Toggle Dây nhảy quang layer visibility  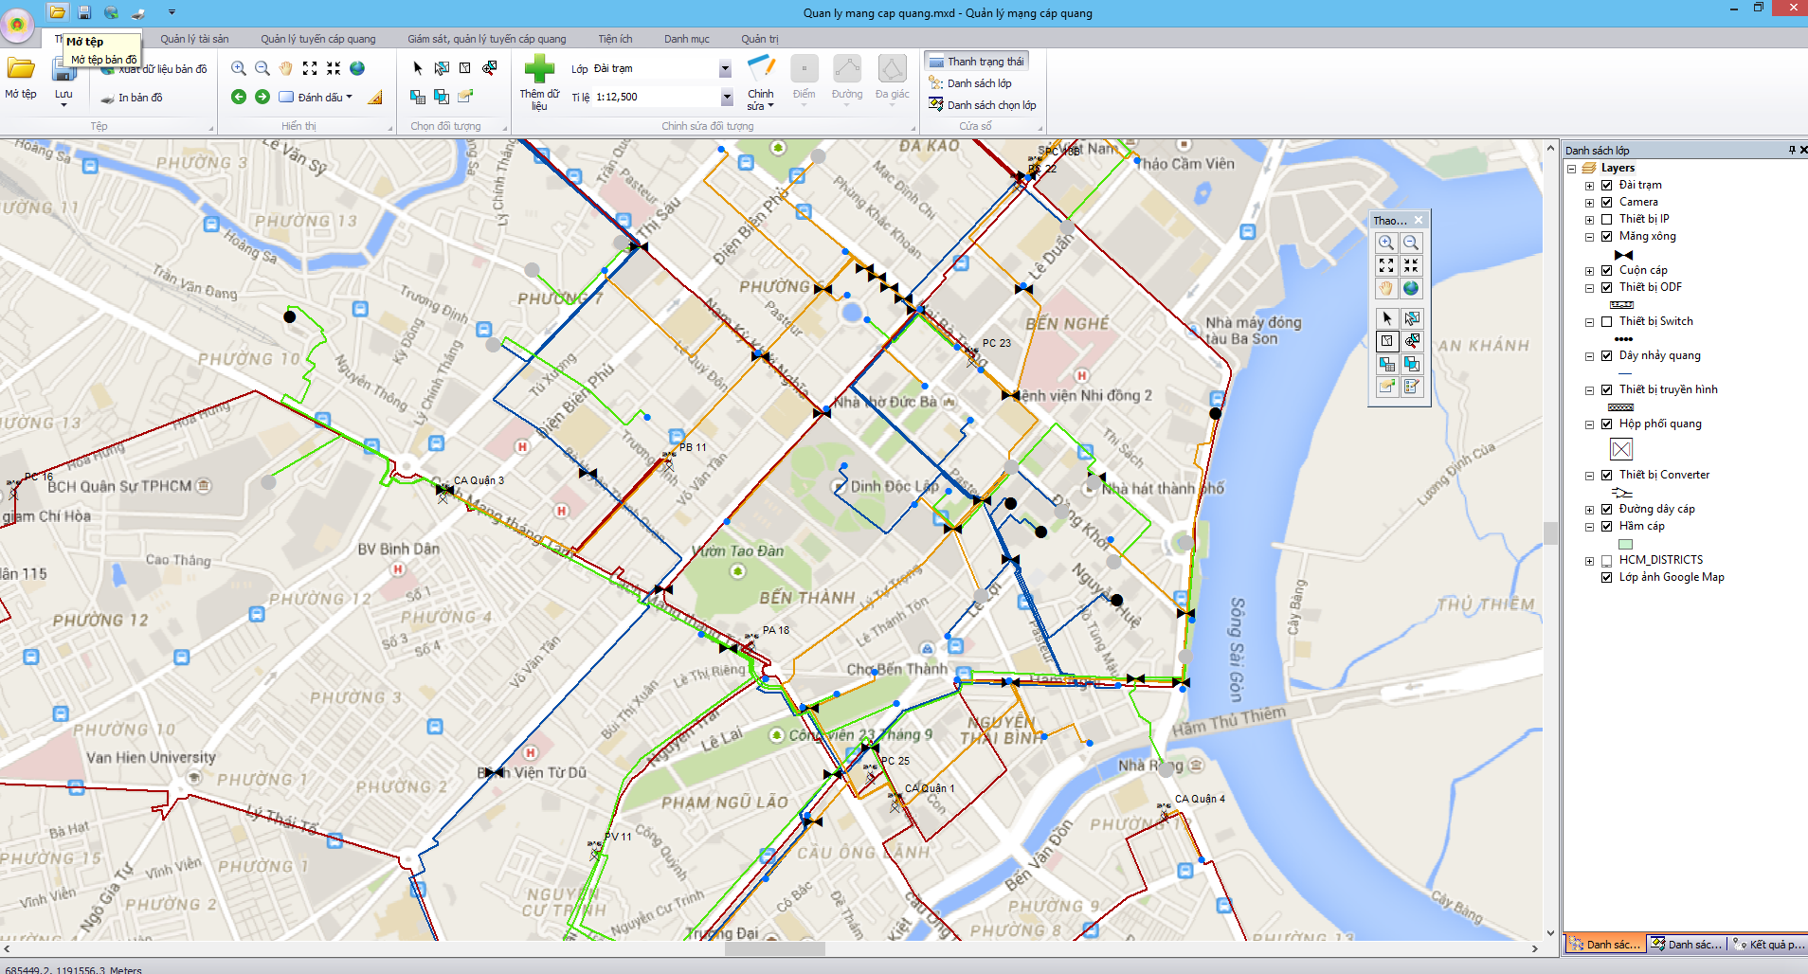(x=1607, y=355)
